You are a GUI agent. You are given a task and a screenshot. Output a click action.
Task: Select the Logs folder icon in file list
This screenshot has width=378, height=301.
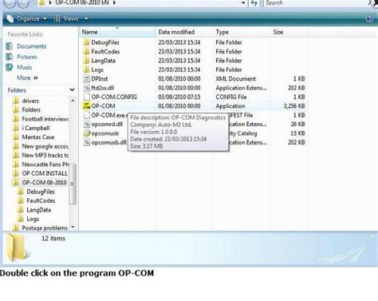click(x=86, y=69)
